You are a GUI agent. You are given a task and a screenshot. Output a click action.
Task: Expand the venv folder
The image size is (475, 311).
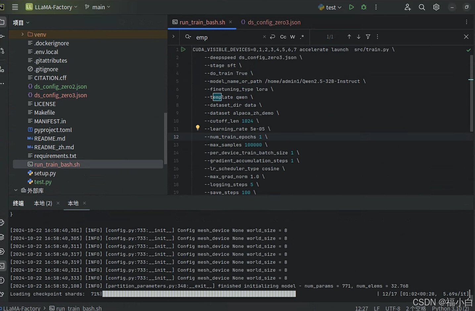click(x=23, y=34)
